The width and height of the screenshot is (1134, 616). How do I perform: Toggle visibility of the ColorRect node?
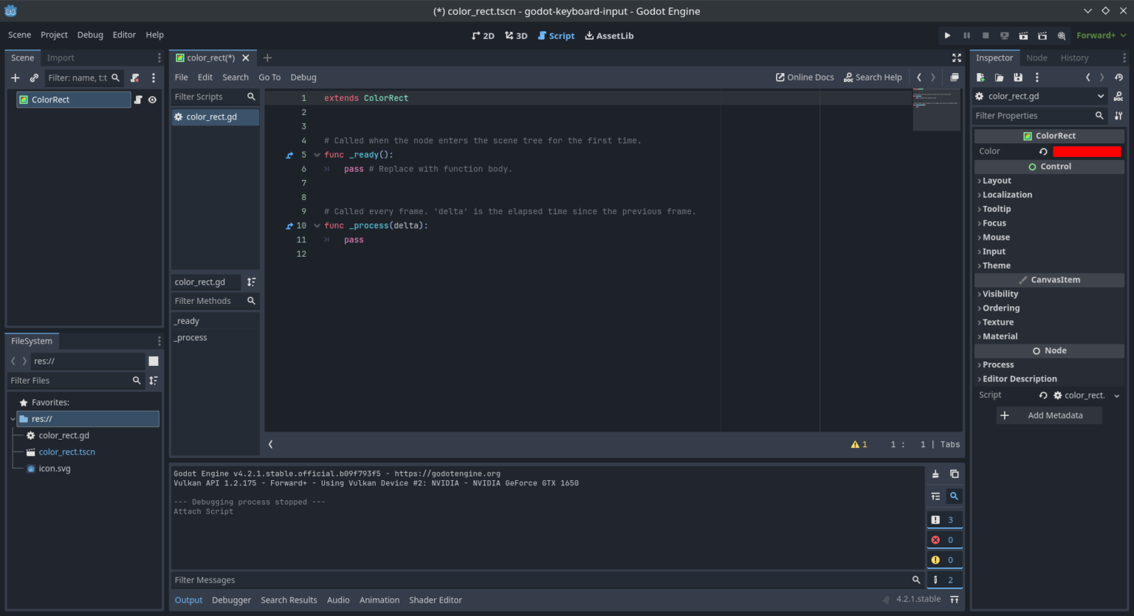coord(152,99)
